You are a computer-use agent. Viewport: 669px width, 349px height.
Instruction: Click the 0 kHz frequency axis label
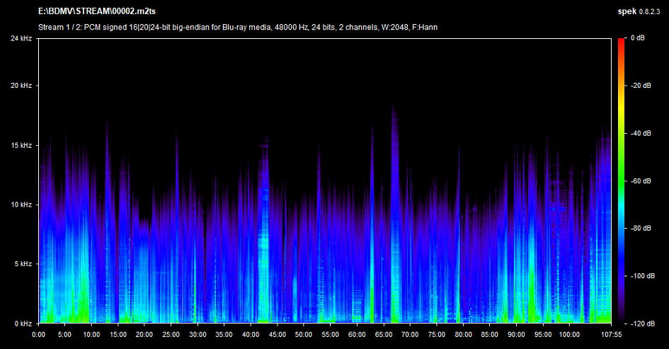[x=22, y=324]
